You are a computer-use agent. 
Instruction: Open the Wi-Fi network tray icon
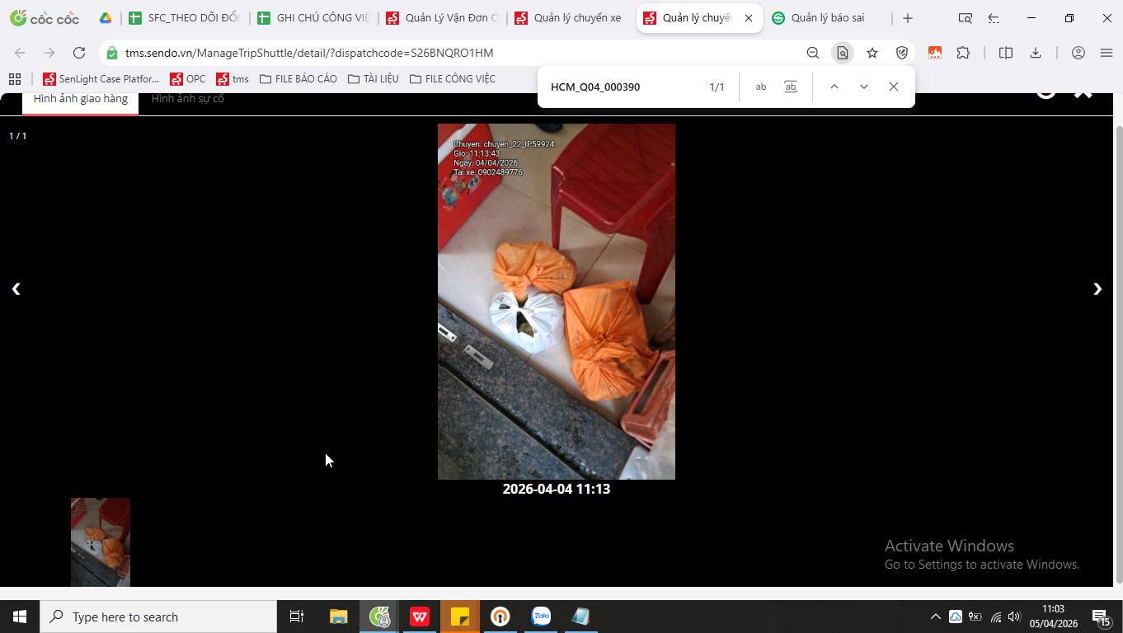(x=996, y=617)
